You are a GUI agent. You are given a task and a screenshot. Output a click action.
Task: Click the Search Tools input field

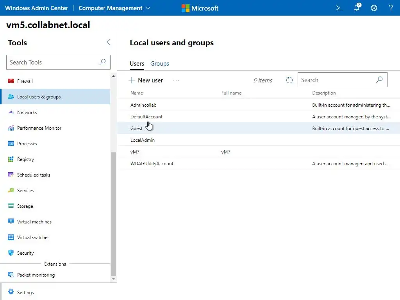click(x=53, y=62)
